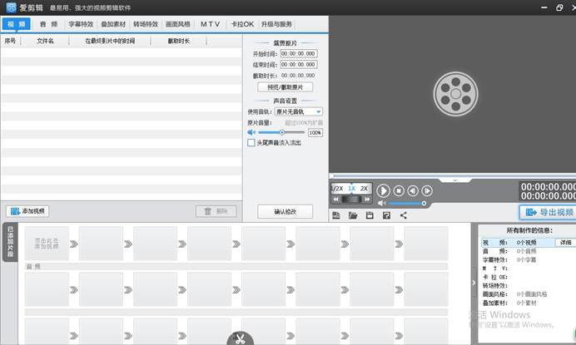Open the 转场特效 tab
The image size is (576, 345).
click(146, 24)
